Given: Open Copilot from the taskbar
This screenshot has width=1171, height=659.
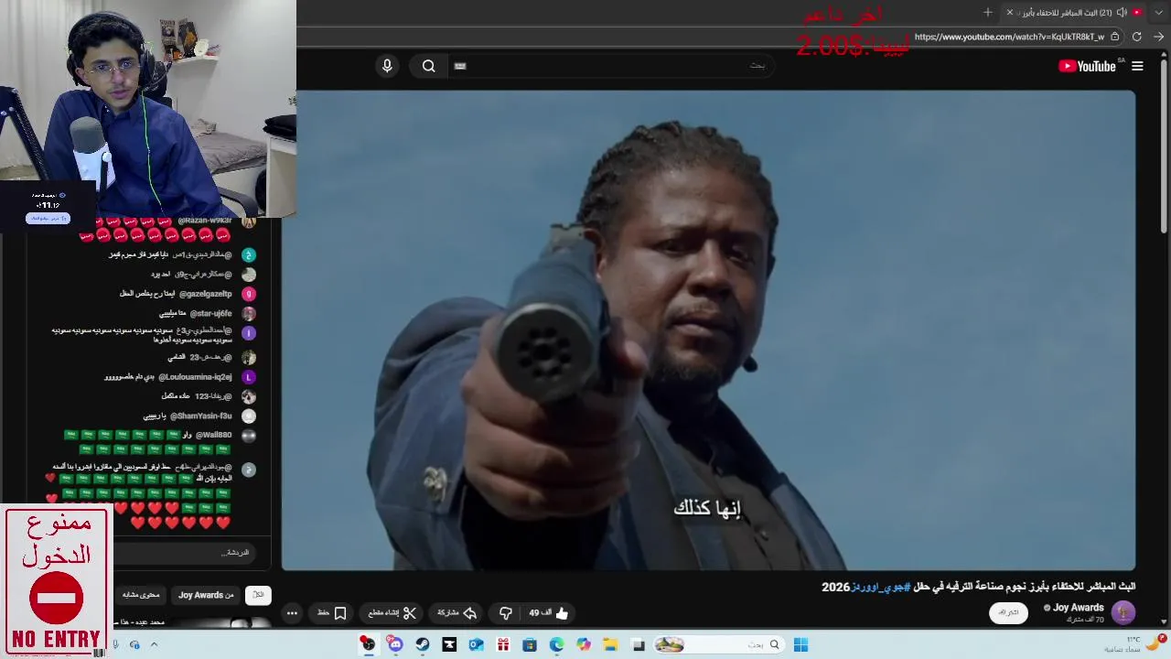Looking at the screenshot, I should point(584,645).
